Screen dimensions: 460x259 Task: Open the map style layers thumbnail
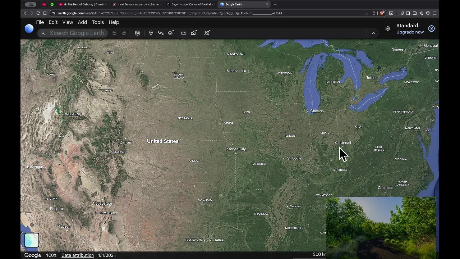(x=32, y=240)
